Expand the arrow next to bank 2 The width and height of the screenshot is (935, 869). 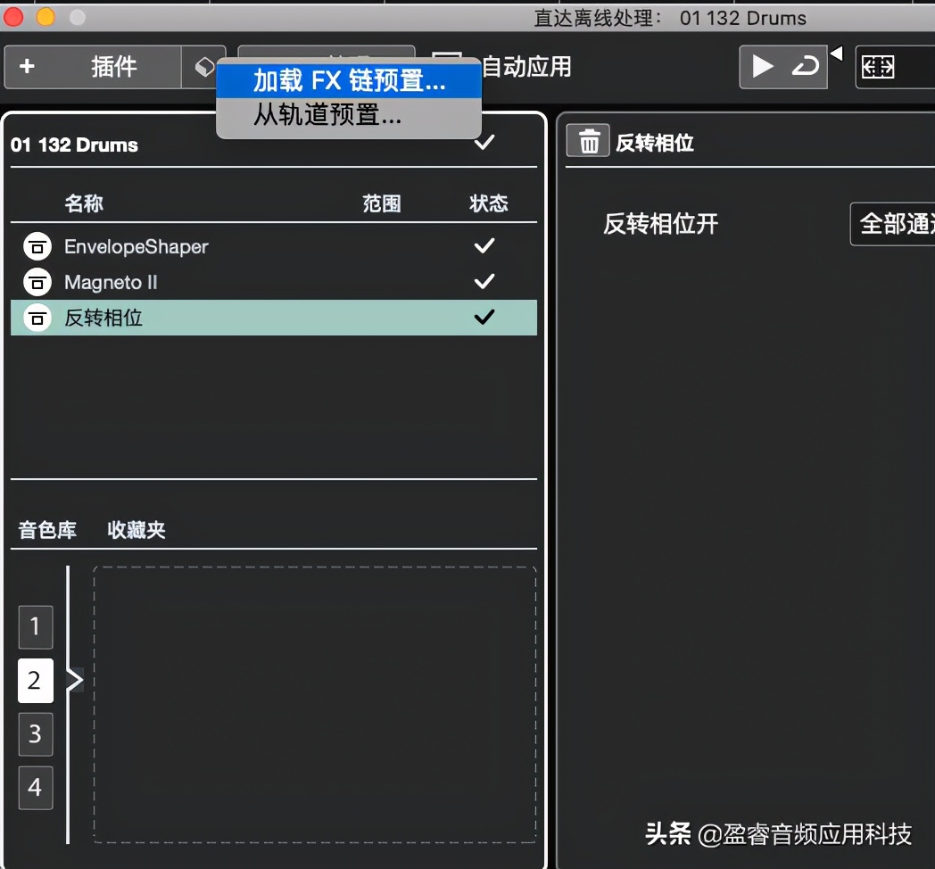click(x=77, y=681)
